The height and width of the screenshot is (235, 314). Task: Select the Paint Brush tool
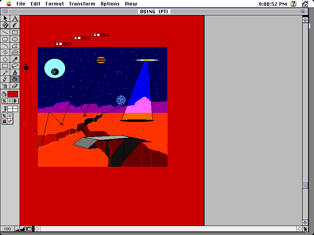[15, 72]
